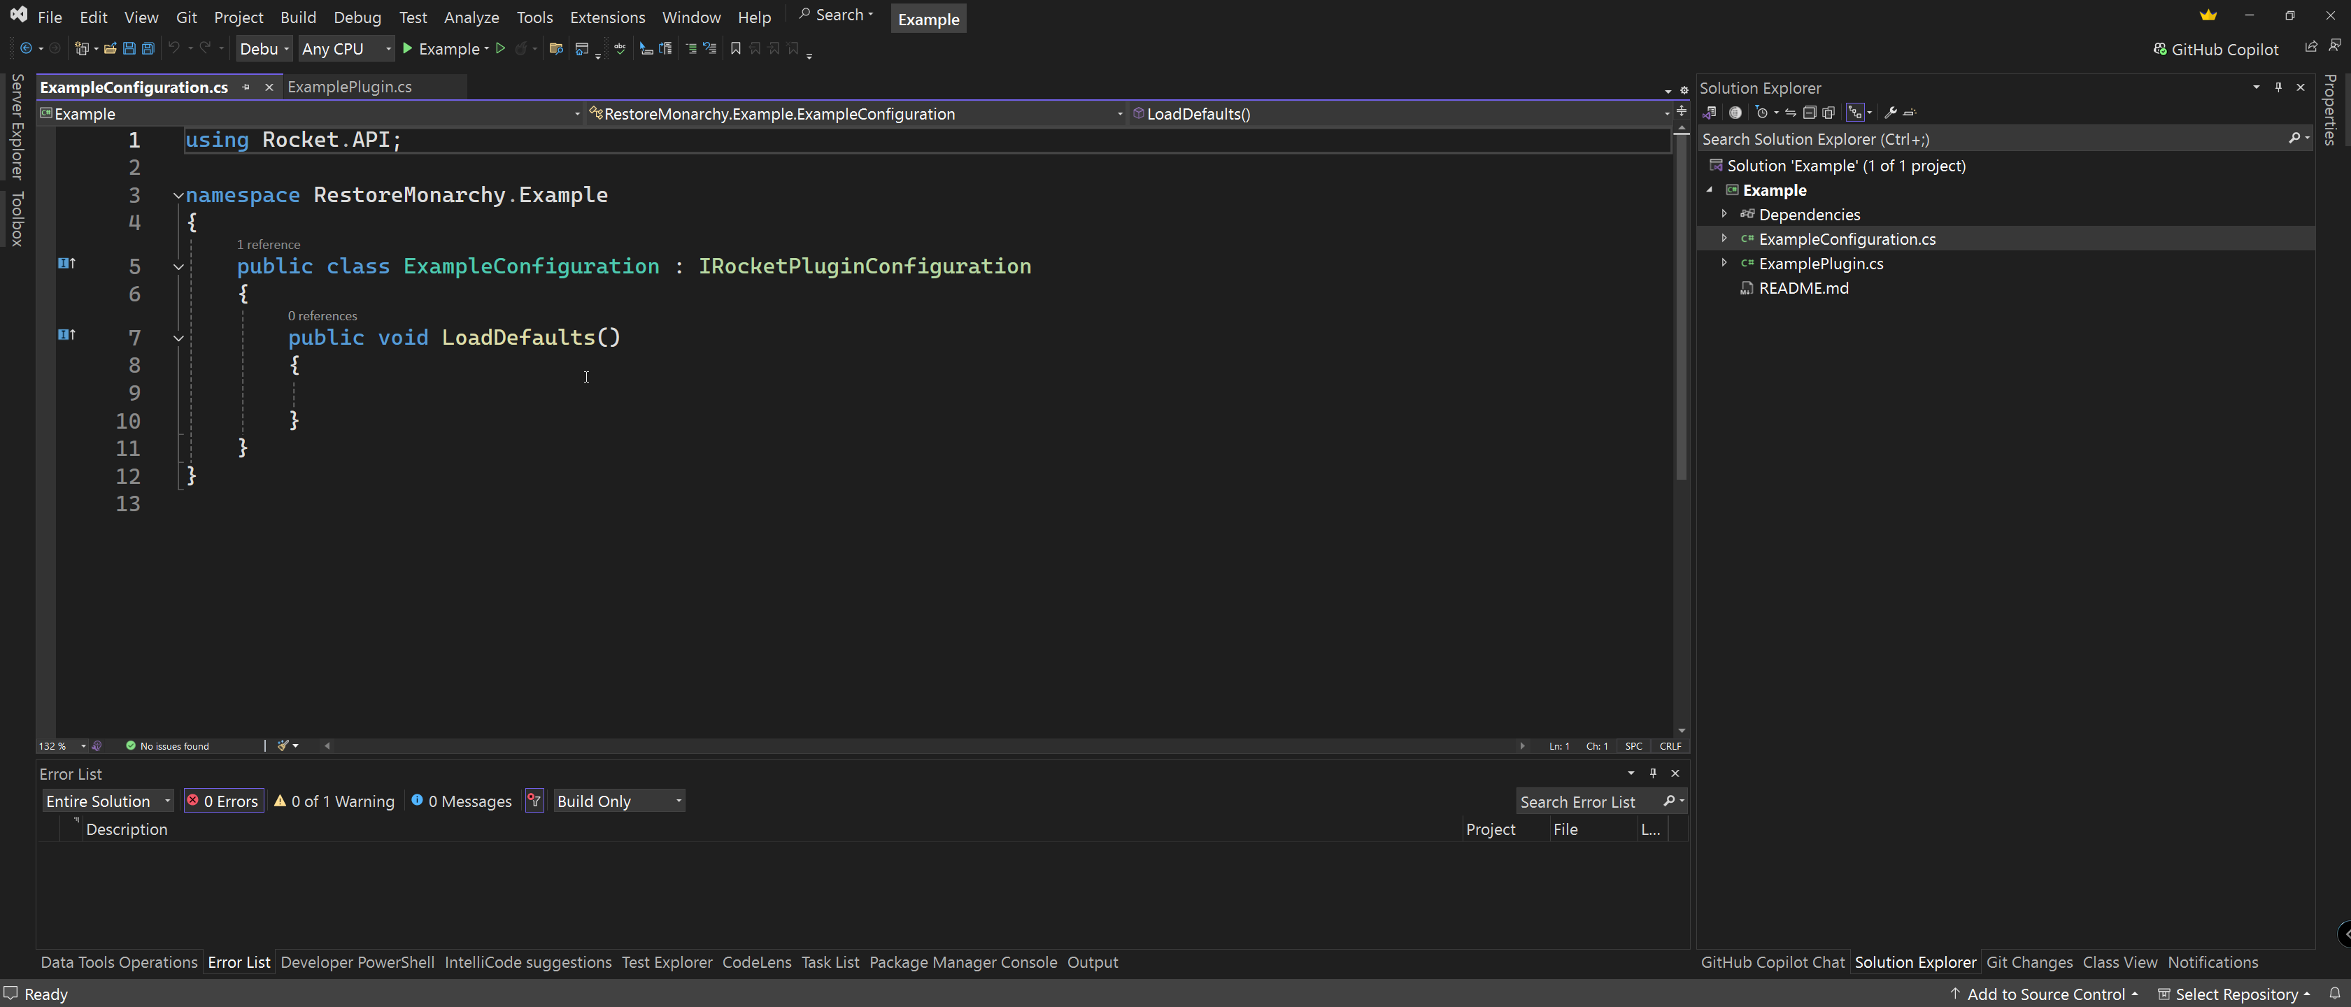
Task: Open the Analyze menu
Action: pos(471,16)
